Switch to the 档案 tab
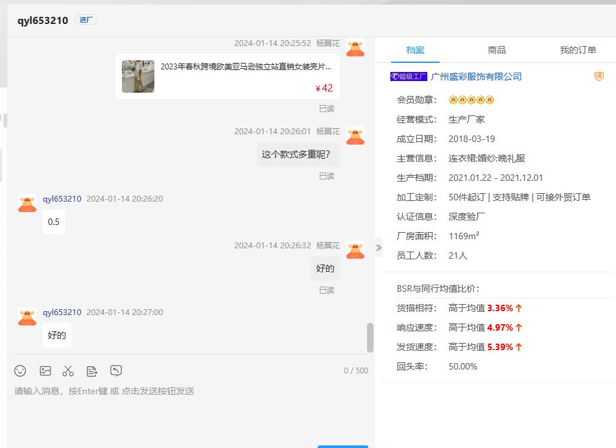Viewport: 616px width, 448px height. point(416,50)
